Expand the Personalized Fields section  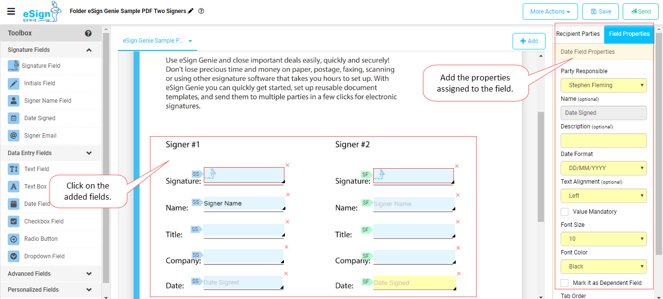pyautogui.click(x=89, y=290)
